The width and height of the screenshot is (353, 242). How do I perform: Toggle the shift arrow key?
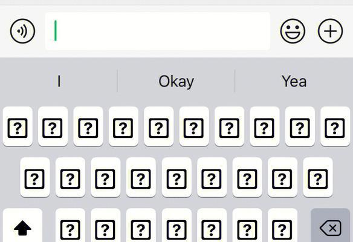(x=22, y=225)
